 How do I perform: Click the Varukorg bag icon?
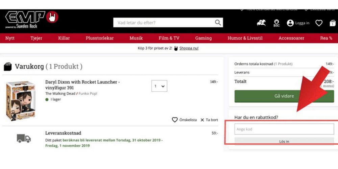click(x=8, y=67)
